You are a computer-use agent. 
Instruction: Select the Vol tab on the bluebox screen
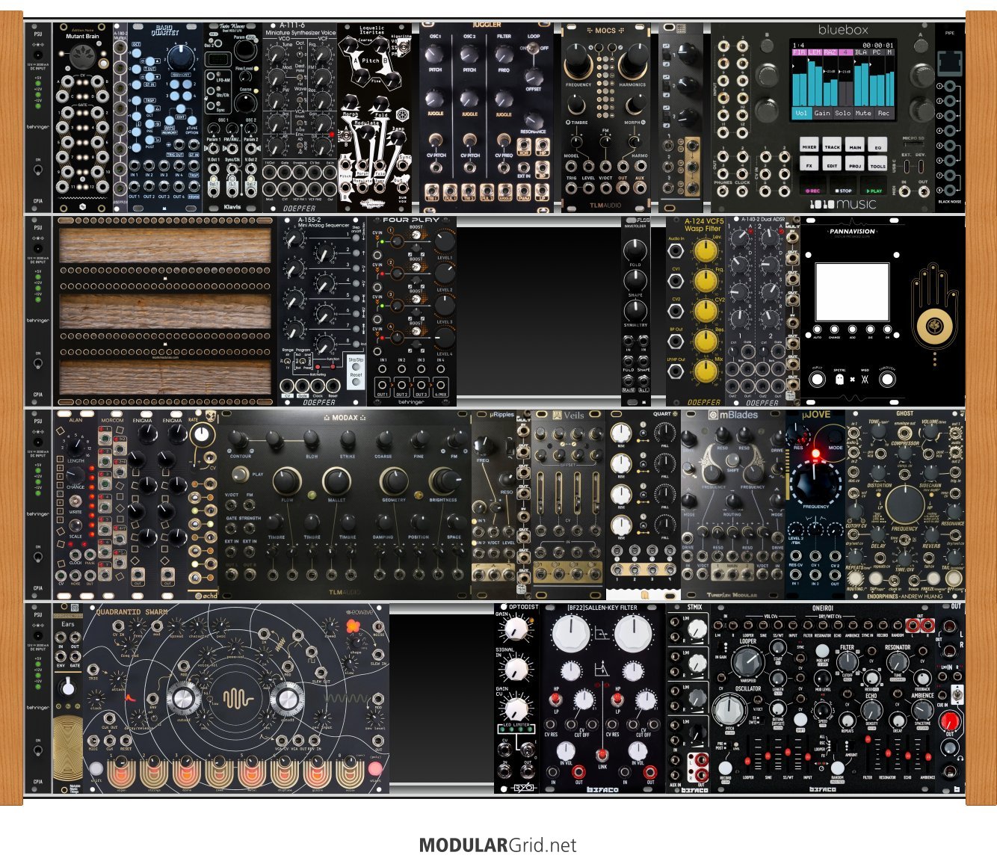[x=800, y=113]
